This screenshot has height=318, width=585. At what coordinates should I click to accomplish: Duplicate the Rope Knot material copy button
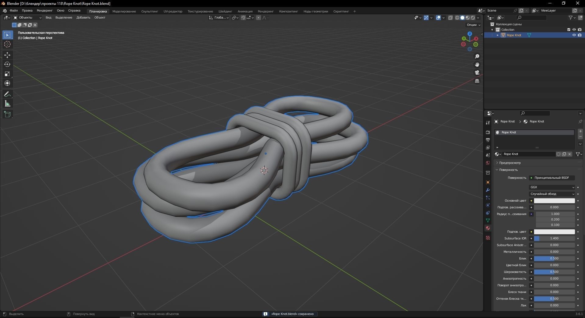(x=564, y=154)
